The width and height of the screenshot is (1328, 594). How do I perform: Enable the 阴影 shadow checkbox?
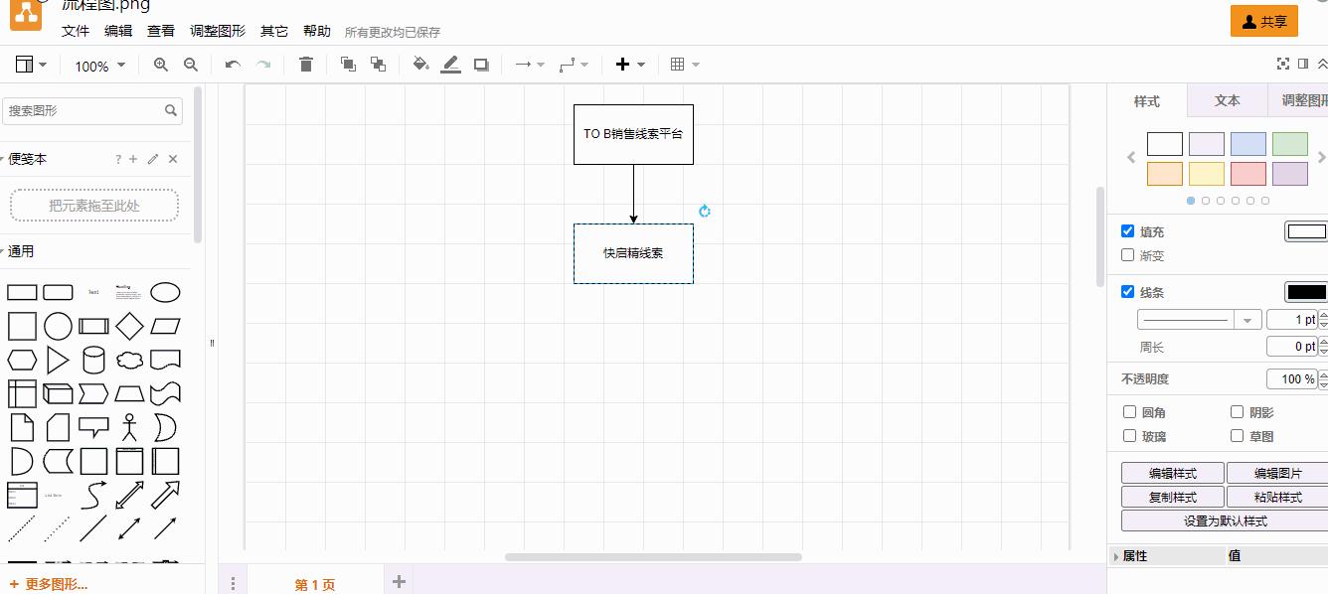click(1237, 412)
